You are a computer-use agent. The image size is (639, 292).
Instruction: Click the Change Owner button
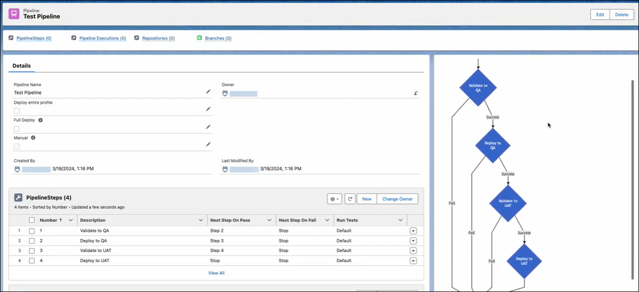tap(398, 199)
